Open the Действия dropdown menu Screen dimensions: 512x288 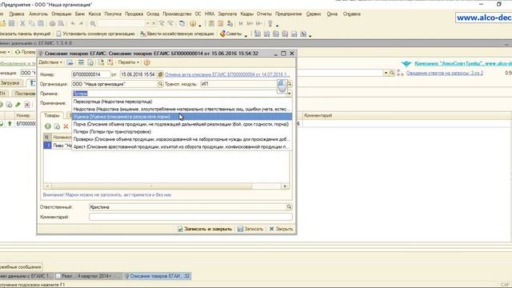click(50, 62)
